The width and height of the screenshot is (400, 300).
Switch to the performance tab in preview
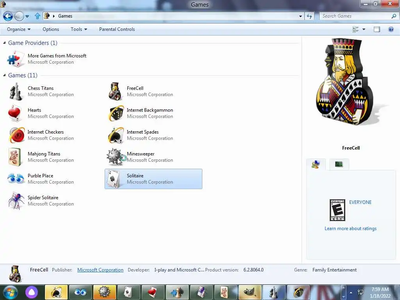pyautogui.click(x=339, y=164)
